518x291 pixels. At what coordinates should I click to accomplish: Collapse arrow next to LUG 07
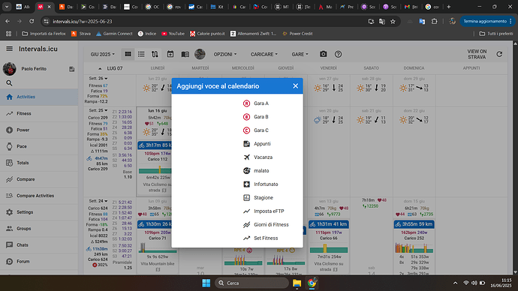point(100,69)
